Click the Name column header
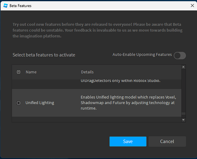This screenshot has height=159, width=197. click(x=31, y=72)
